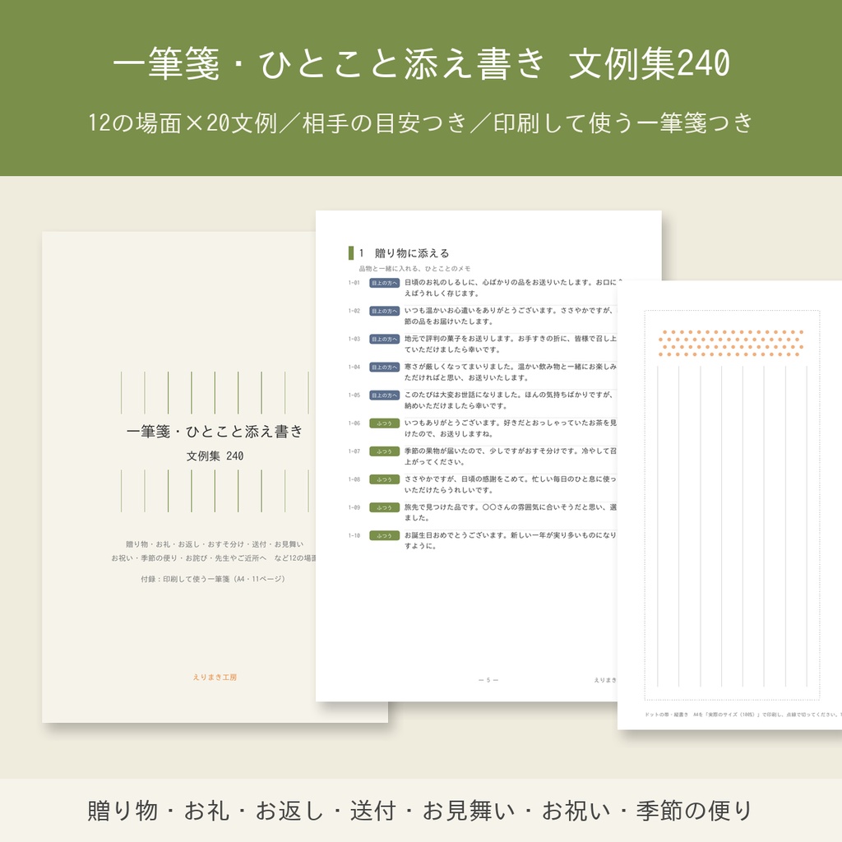The width and height of the screenshot is (842, 842).
Task: Click cover title 一筆箋・ひとこと添え書き
Action: (x=215, y=431)
